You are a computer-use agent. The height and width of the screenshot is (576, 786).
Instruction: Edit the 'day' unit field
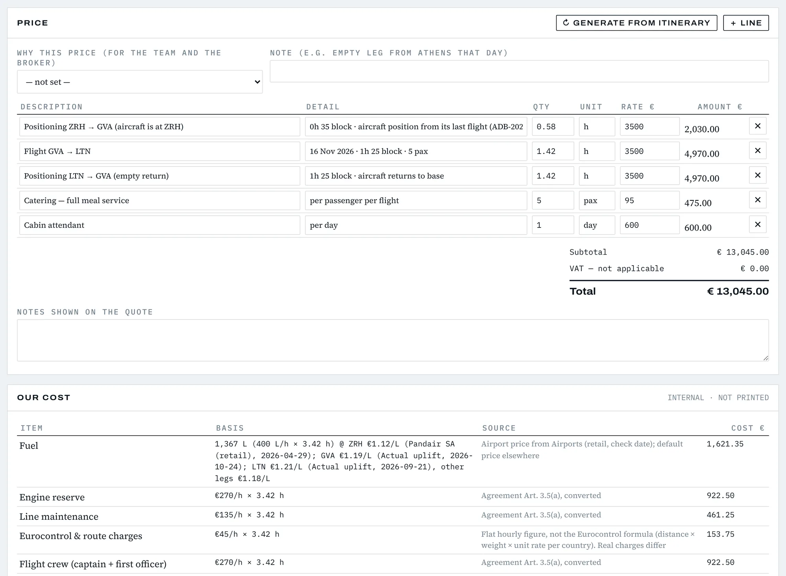(x=597, y=225)
